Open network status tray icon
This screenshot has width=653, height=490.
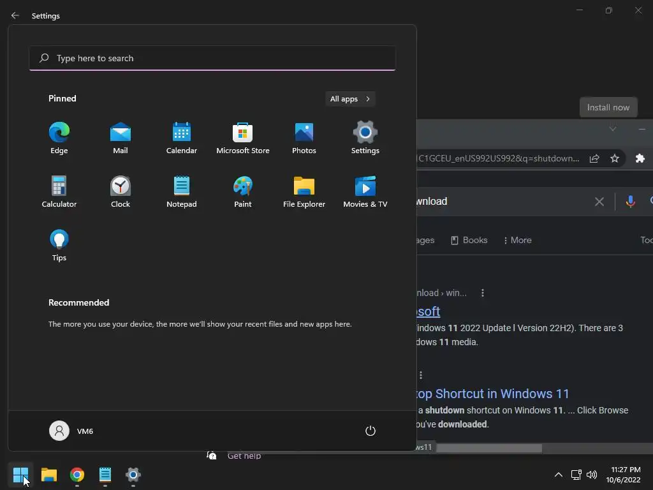point(576,475)
